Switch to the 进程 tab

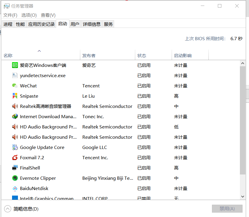tap(8, 24)
